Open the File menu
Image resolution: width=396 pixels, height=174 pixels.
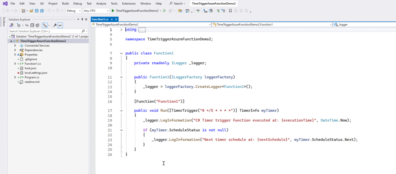(x=13, y=3)
